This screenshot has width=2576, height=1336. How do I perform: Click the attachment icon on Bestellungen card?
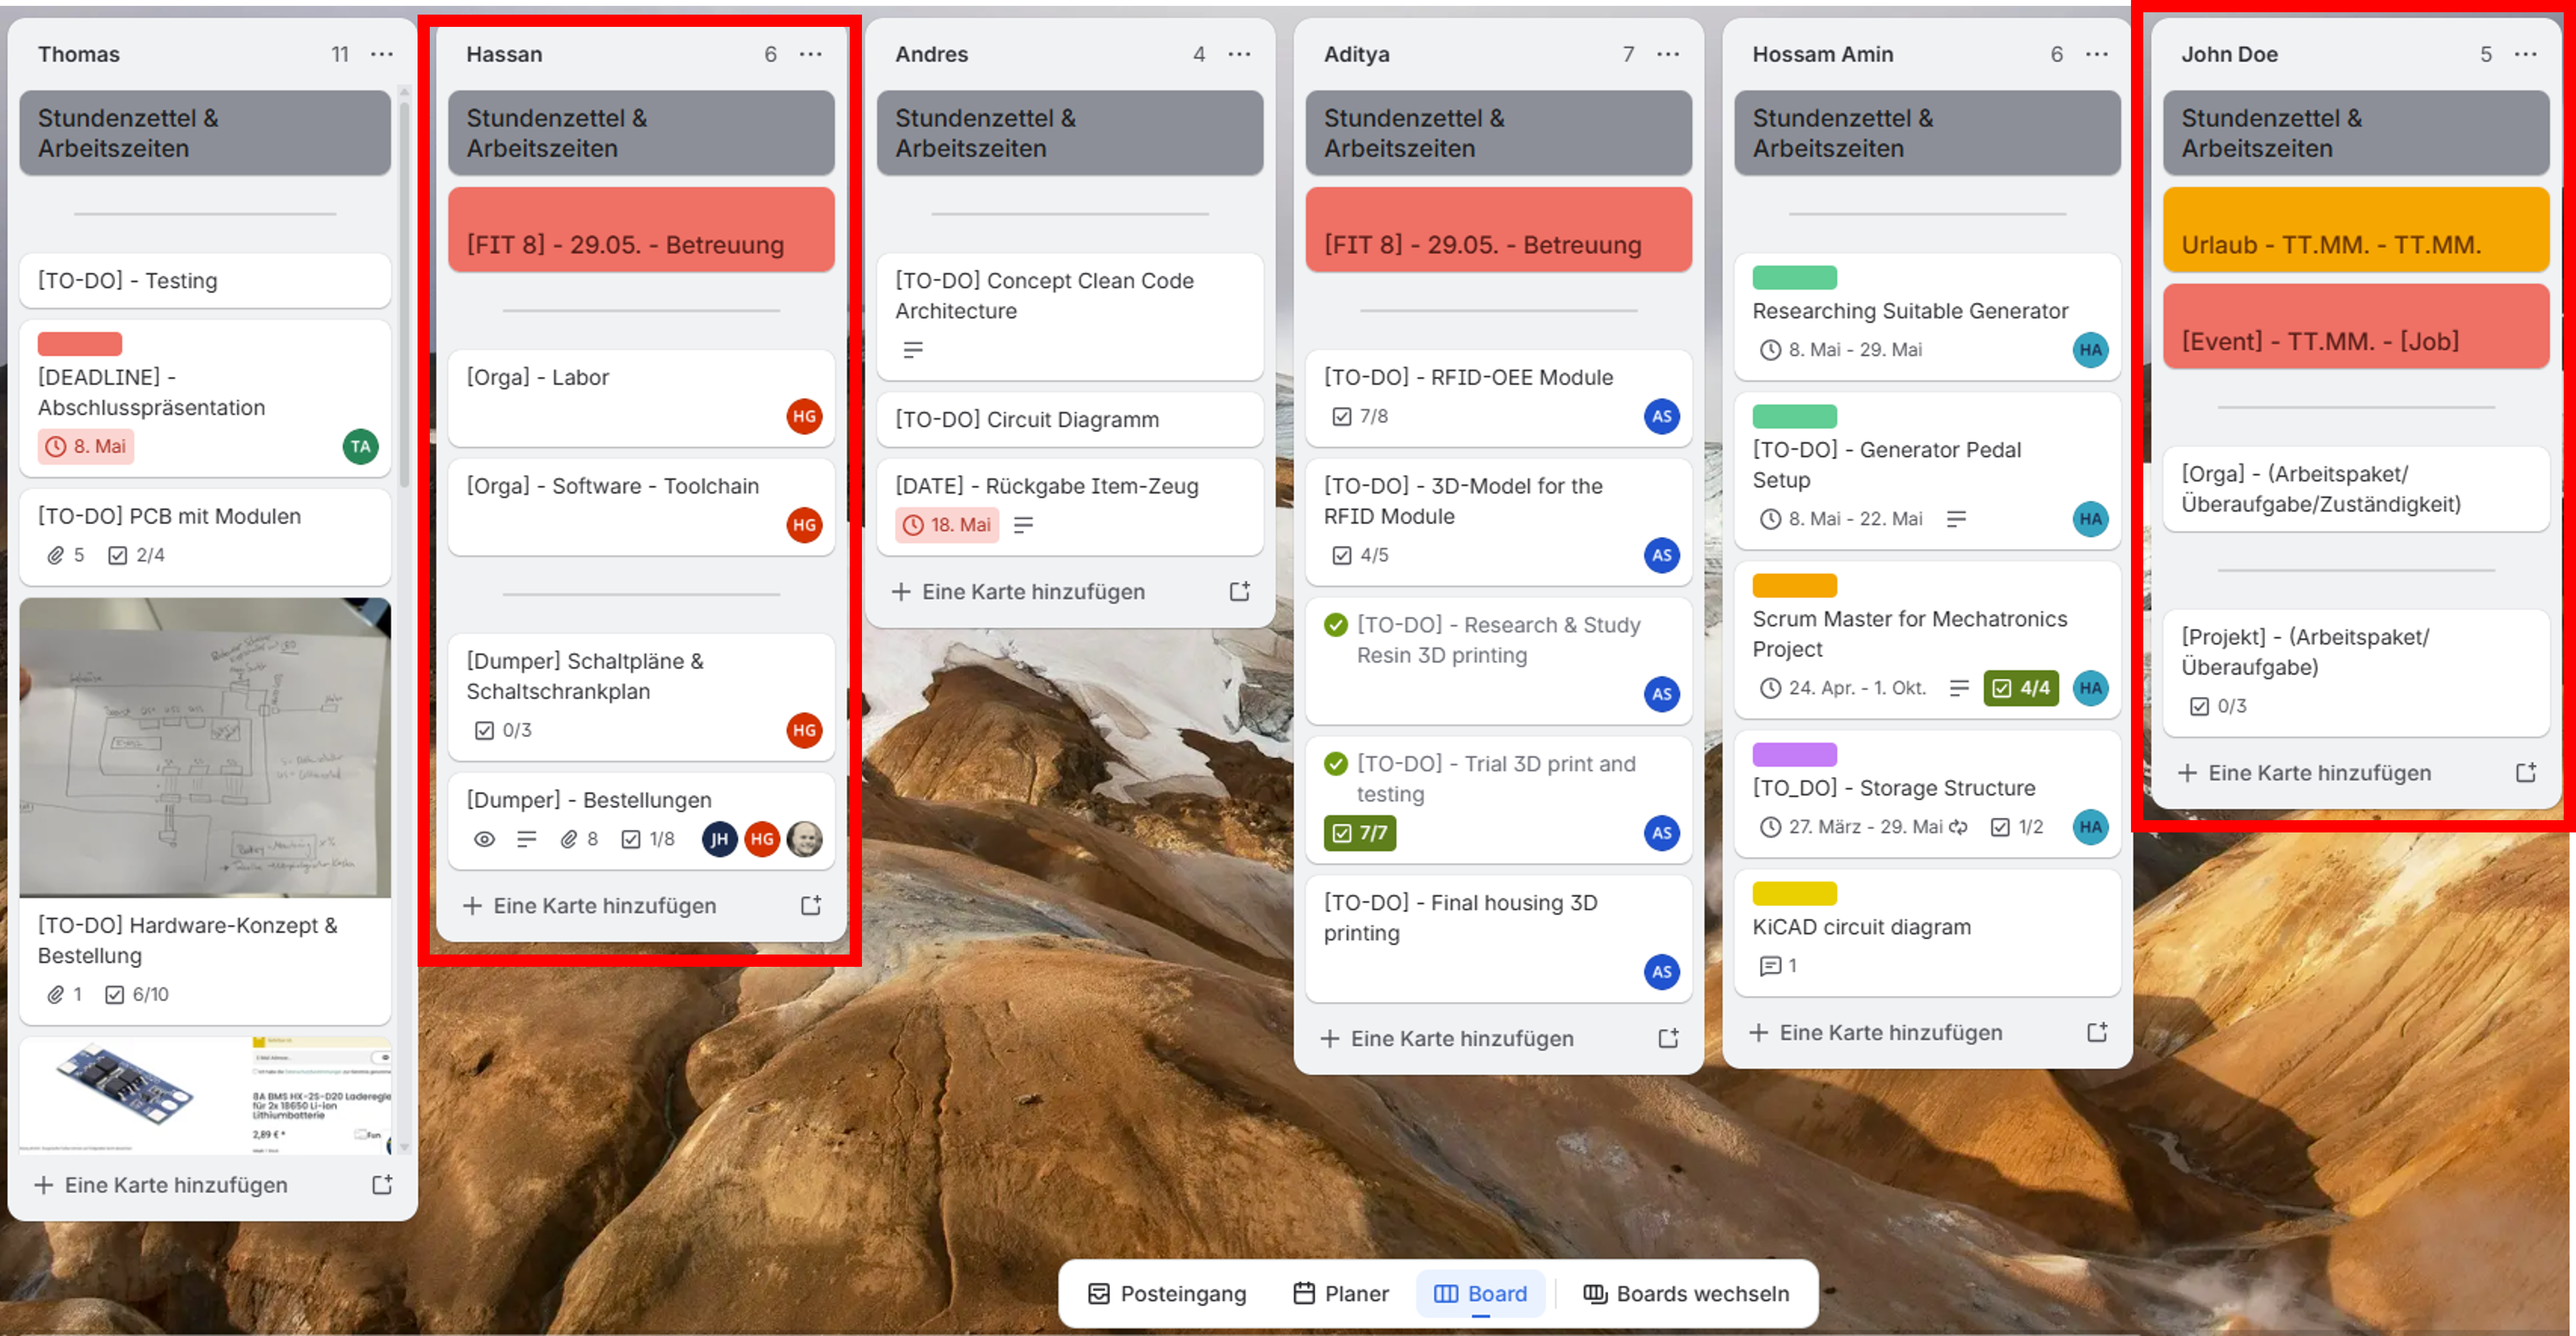568,840
